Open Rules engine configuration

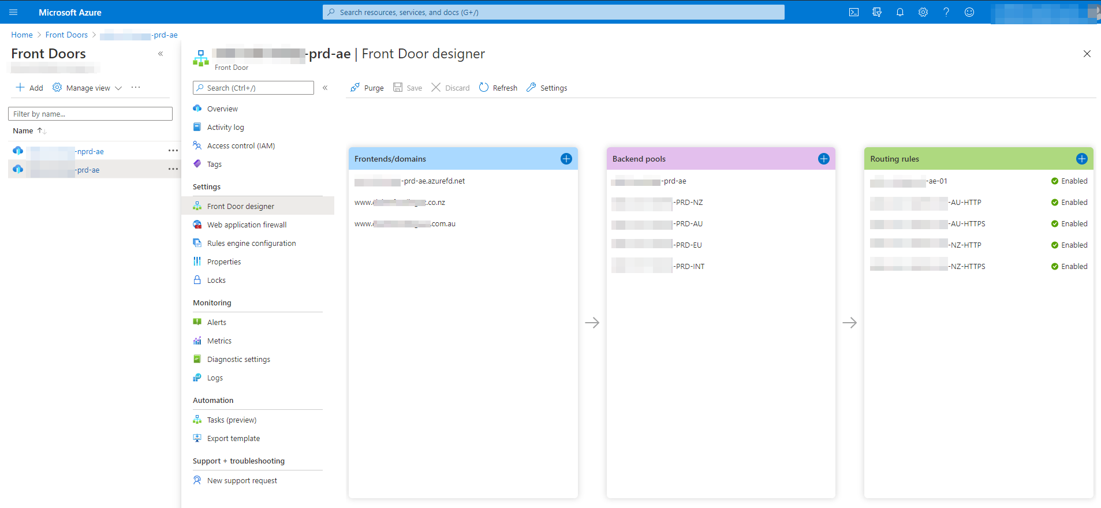[x=251, y=243]
